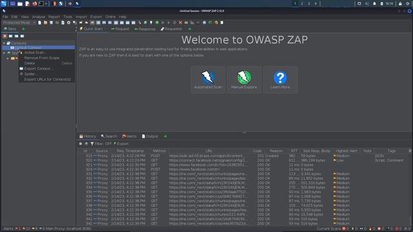The image size is (413, 232).
Task: Click the red X break-points toolbar icon
Action: pos(180,23)
